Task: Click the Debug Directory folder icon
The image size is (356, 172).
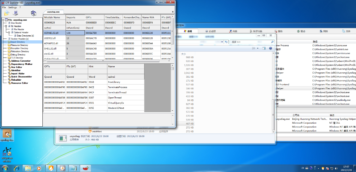Action: click(x=9, y=55)
